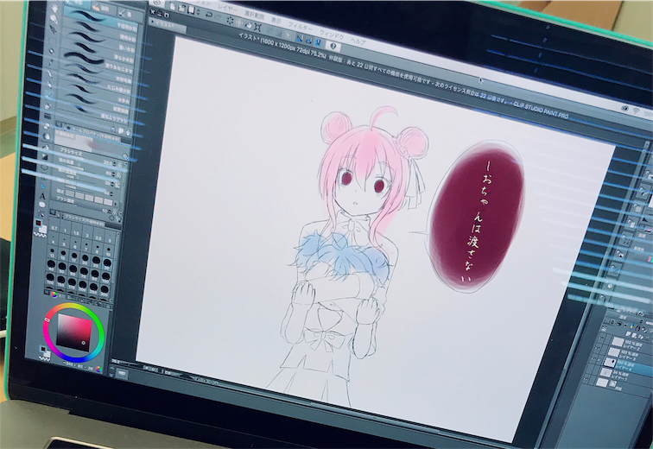The image size is (653, 449).
Task: Select the main color swatch beside color wheel
Action: [x=43, y=349]
